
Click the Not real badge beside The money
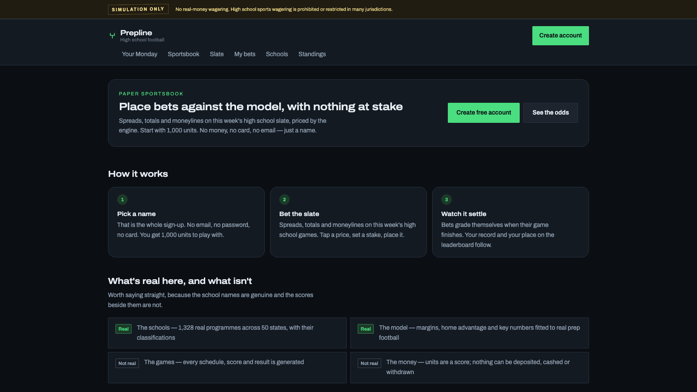pos(369,363)
